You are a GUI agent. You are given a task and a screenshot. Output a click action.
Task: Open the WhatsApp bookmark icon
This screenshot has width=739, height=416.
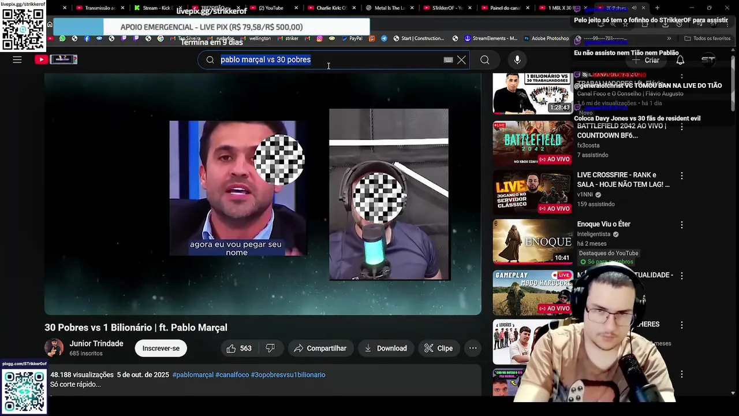[62, 39]
